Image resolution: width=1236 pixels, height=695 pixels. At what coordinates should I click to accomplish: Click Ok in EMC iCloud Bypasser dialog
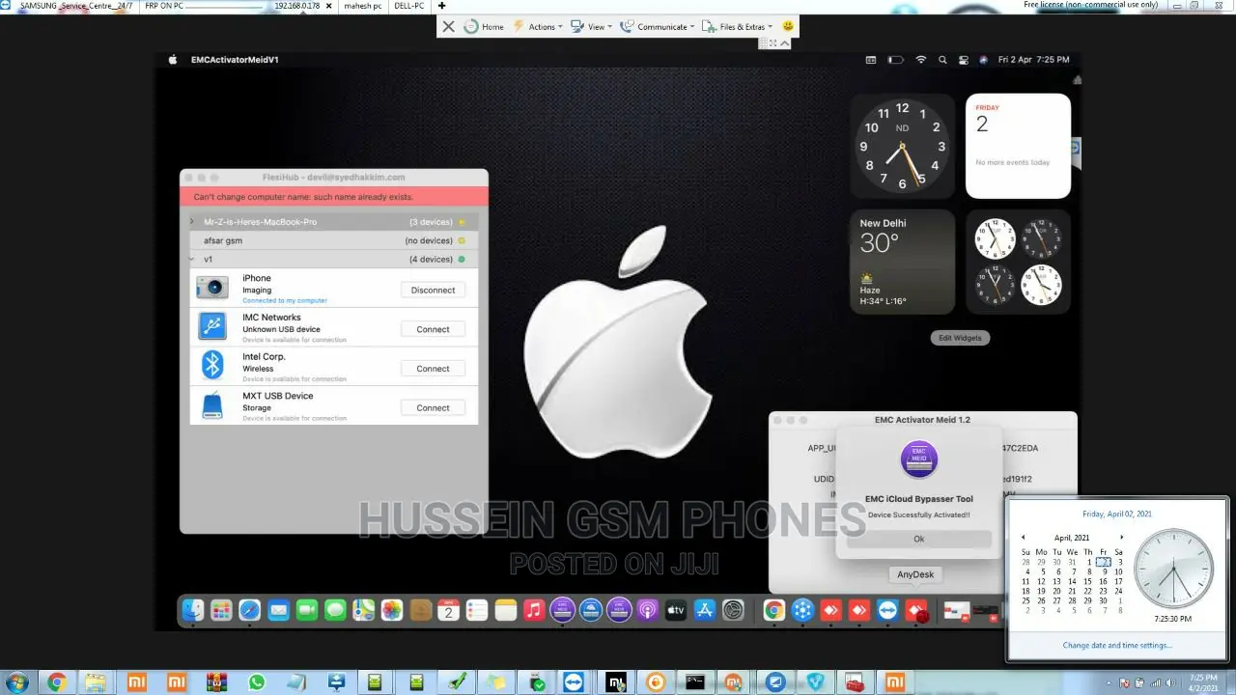click(918, 540)
